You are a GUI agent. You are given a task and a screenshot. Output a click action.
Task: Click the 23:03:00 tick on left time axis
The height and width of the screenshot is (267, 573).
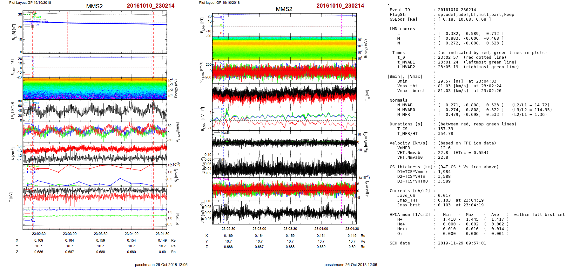[x=70, y=234]
